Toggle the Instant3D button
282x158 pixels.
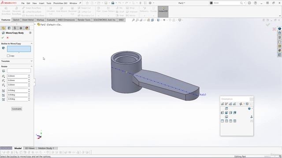pyautogui.click(x=163, y=12)
